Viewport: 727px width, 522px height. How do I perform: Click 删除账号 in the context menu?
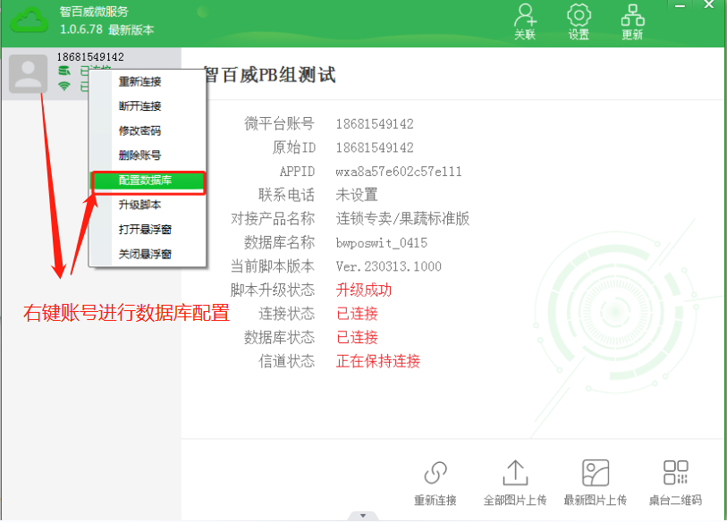click(x=140, y=156)
